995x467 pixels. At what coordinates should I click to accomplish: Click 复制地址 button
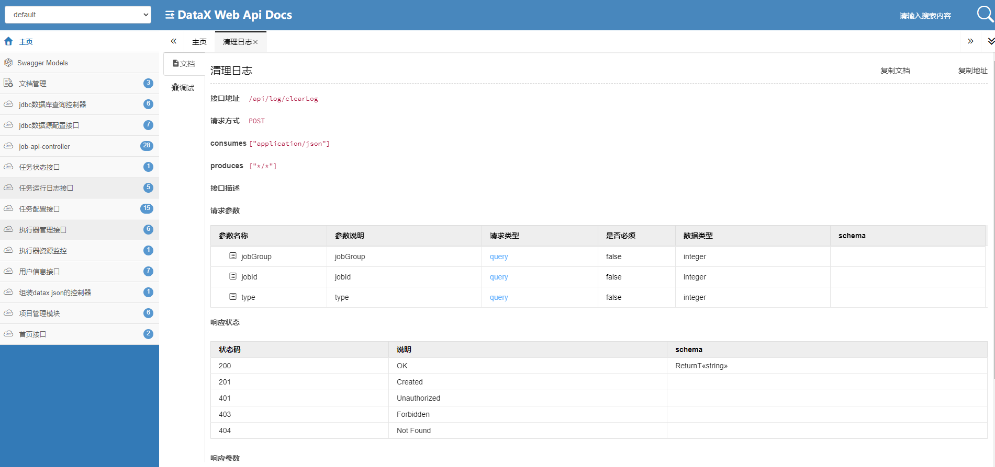[x=972, y=71]
